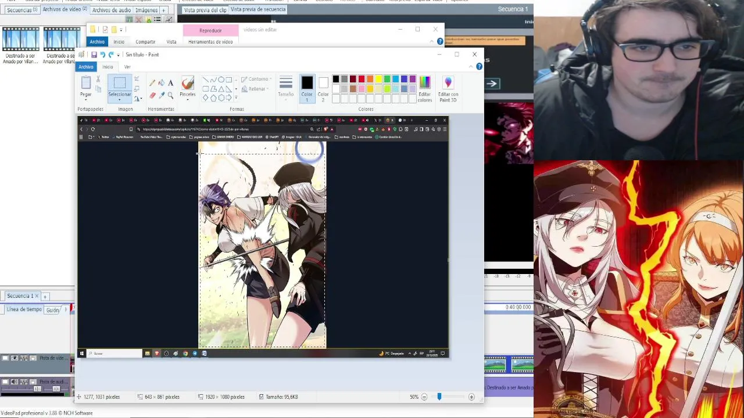Open Compartir tab in File Explorer
This screenshot has height=418, width=744.
coord(145,42)
